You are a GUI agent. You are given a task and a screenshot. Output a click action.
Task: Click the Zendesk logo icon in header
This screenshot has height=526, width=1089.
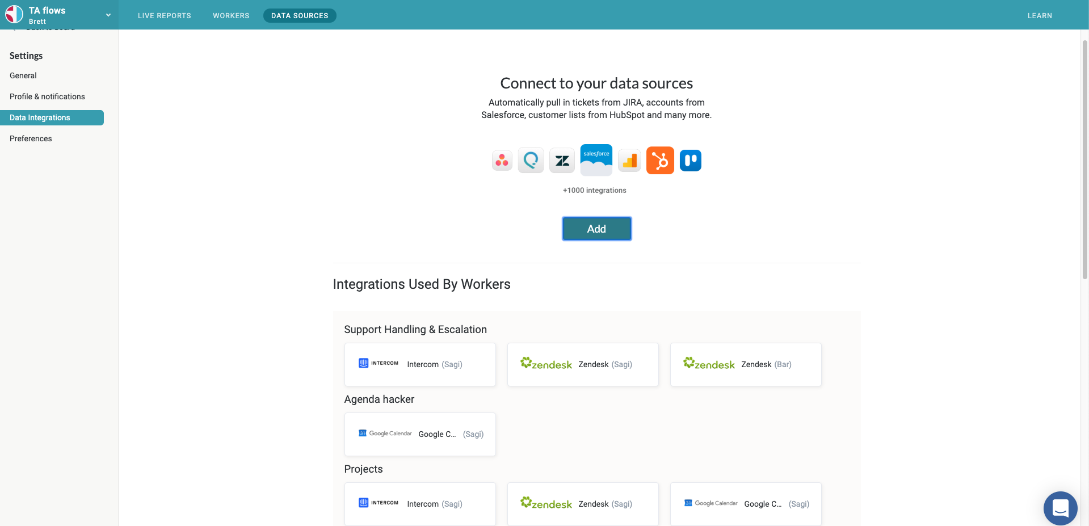coord(562,161)
